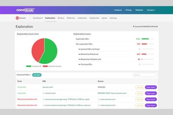173x115 pixels.
Task: Click the arrow icon beside Too long URLs
Action: (x=80, y=64)
